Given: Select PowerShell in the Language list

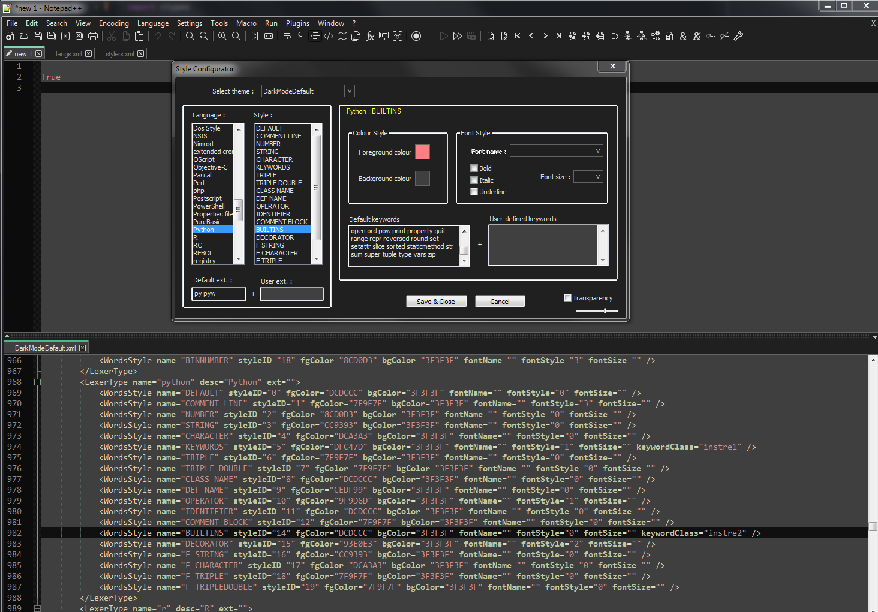Looking at the screenshot, I should [x=213, y=206].
